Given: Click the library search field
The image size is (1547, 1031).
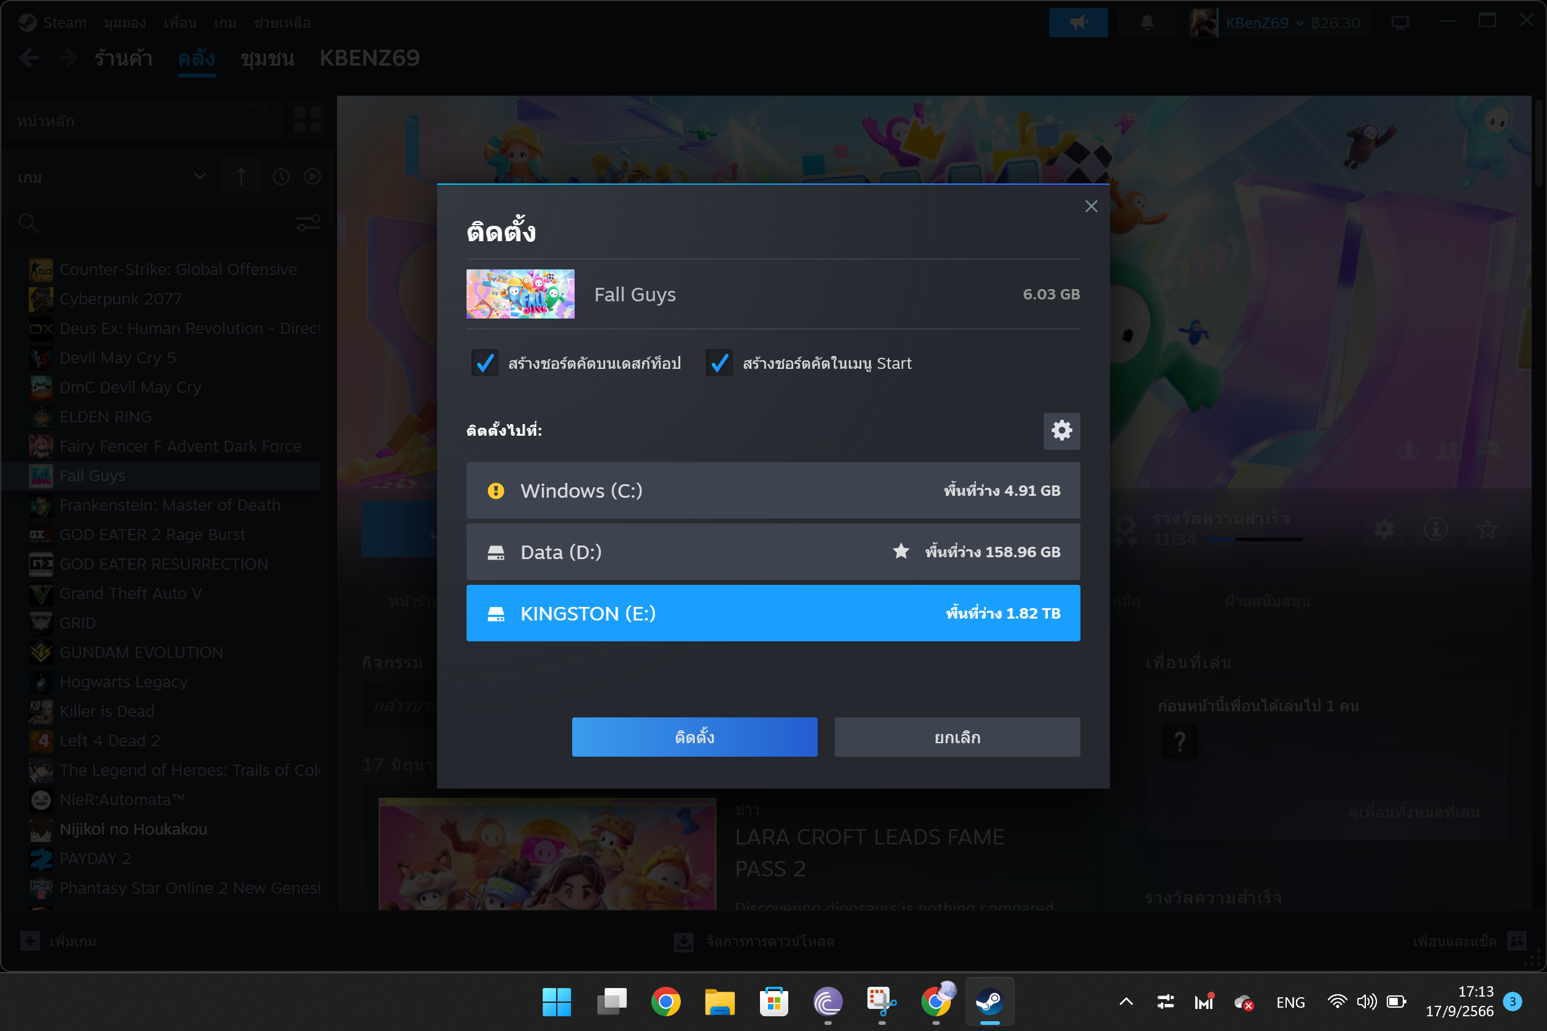Looking at the screenshot, I should click(x=151, y=223).
